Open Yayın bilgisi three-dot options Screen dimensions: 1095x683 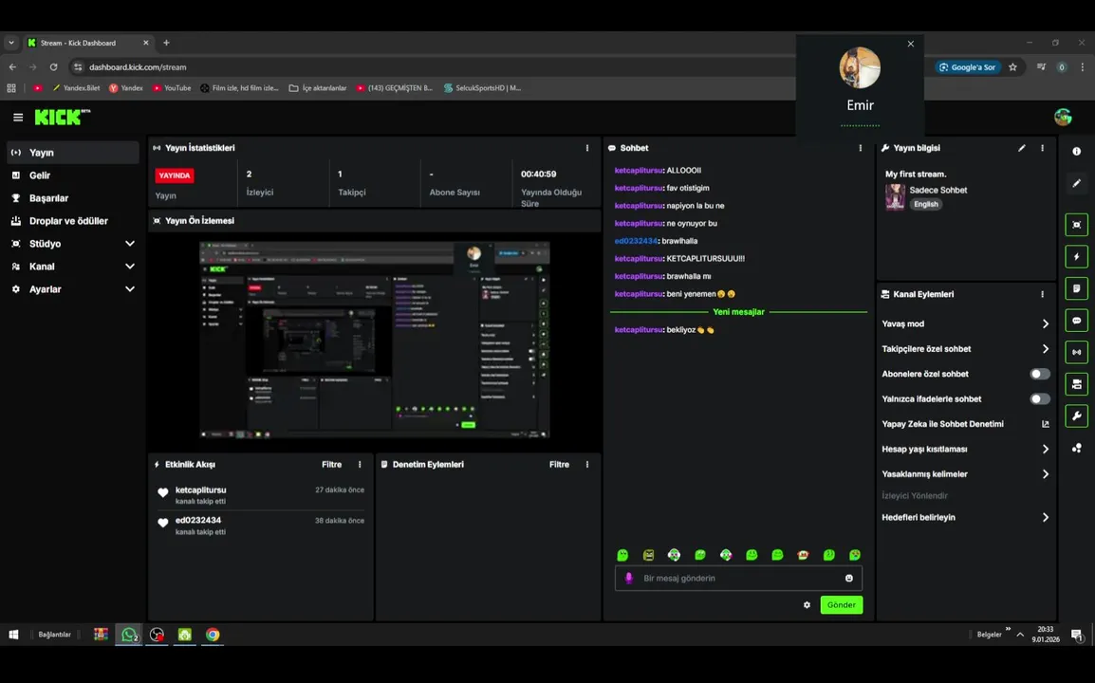1043,148
